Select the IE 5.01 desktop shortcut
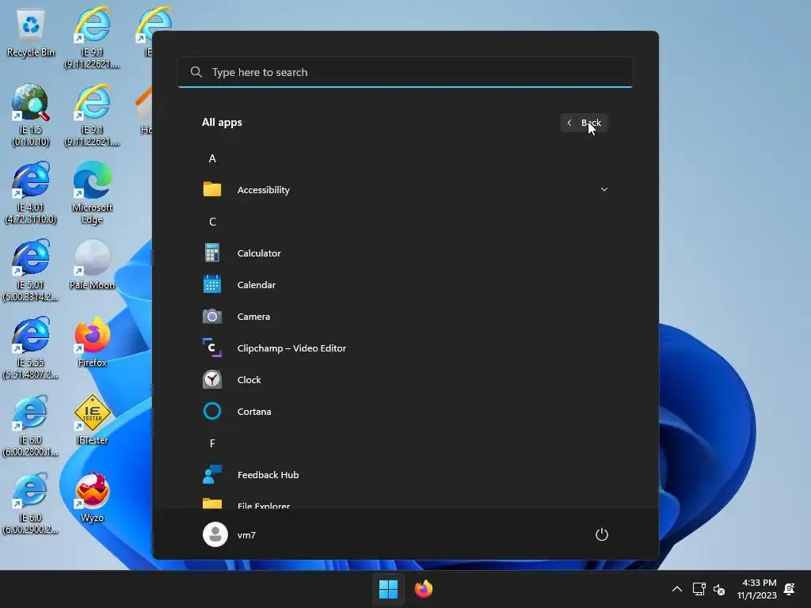The height and width of the screenshot is (608, 811). point(31,270)
